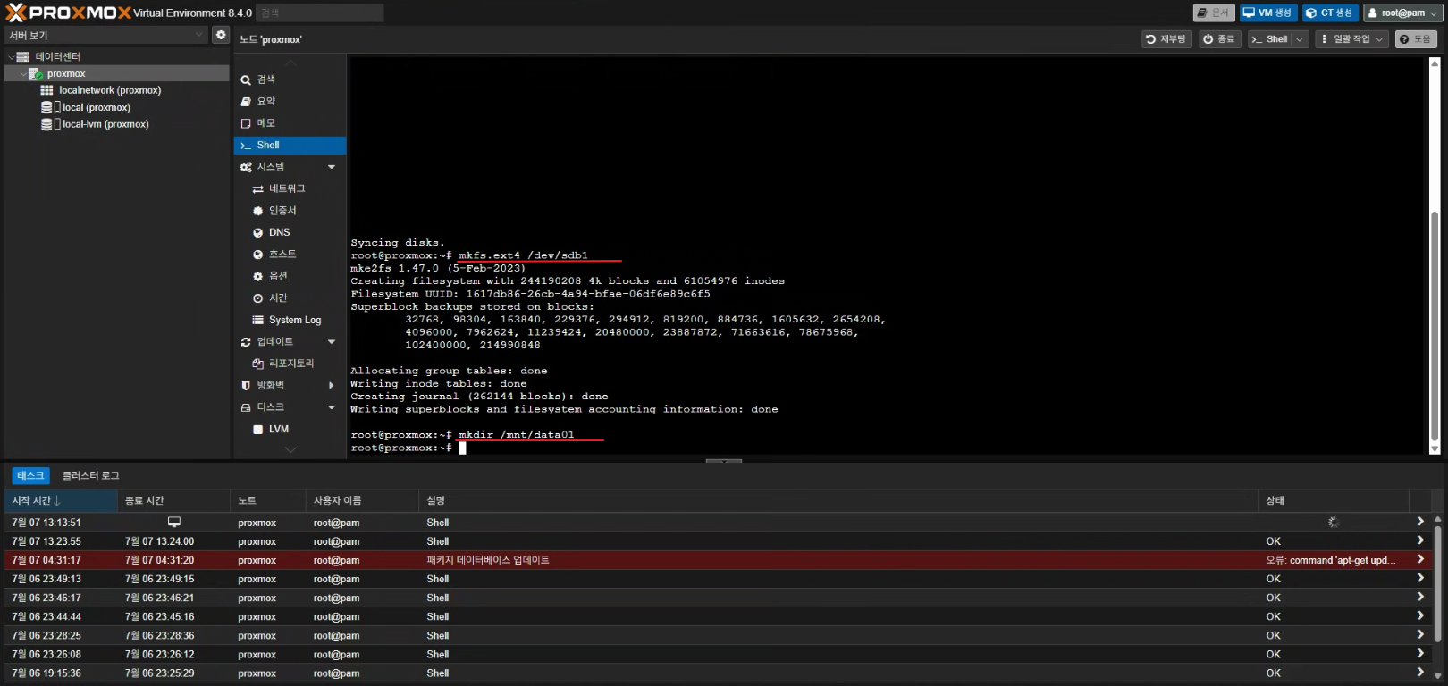Image resolution: width=1448 pixels, height=686 pixels.
Task: Click the 재부팅 reboot button
Action: pos(1166,39)
